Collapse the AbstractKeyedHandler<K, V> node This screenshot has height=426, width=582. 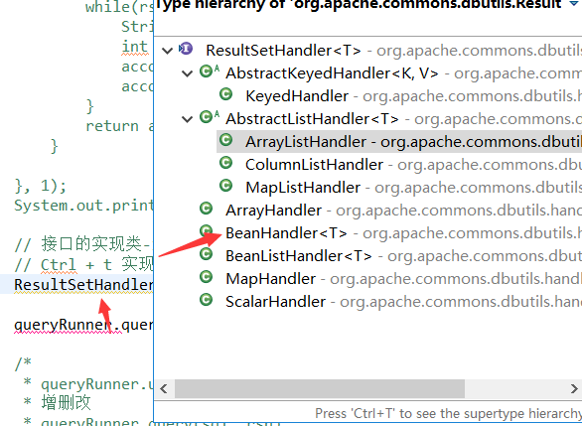pyautogui.click(x=187, y=73)
